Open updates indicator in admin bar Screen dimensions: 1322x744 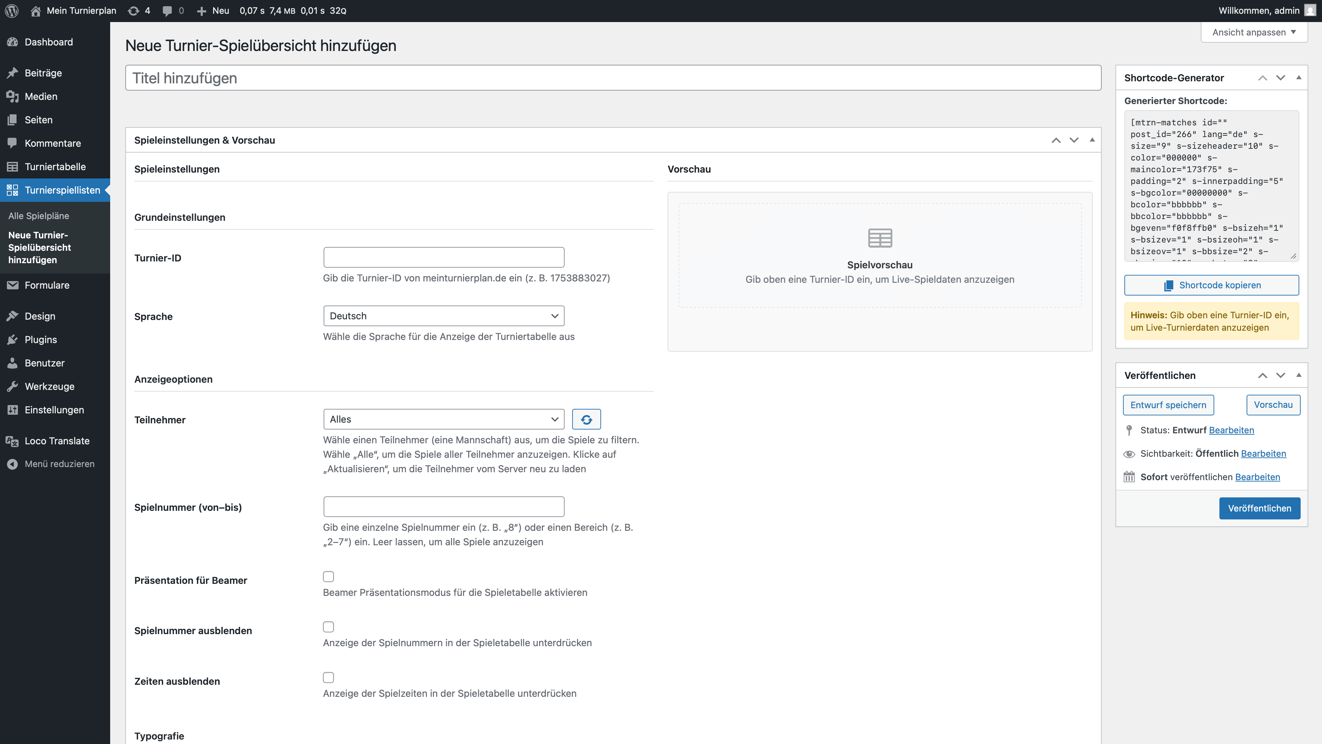pos(139,11)
